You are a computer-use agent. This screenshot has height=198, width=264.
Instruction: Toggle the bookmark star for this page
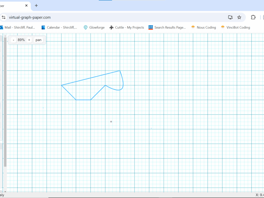pos(239,17)
